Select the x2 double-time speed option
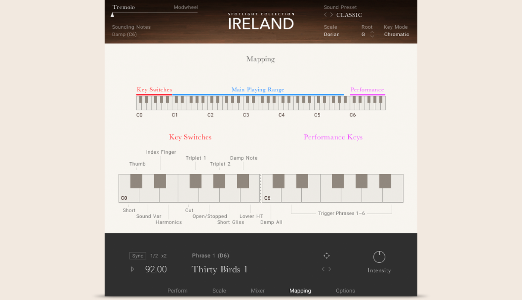The width and height of the screenshot is (522, 300). pyautogui.click(x=164, y=256)
